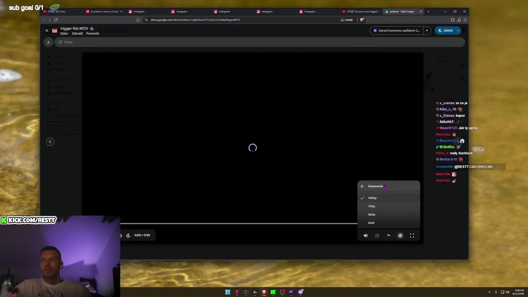Toggle closed captions on the player

tap(377, 236)
